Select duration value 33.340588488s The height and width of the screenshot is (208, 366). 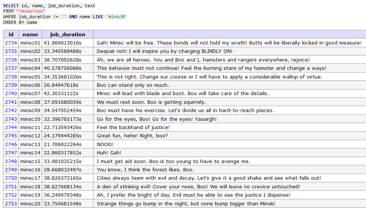(x=63, y=51)
